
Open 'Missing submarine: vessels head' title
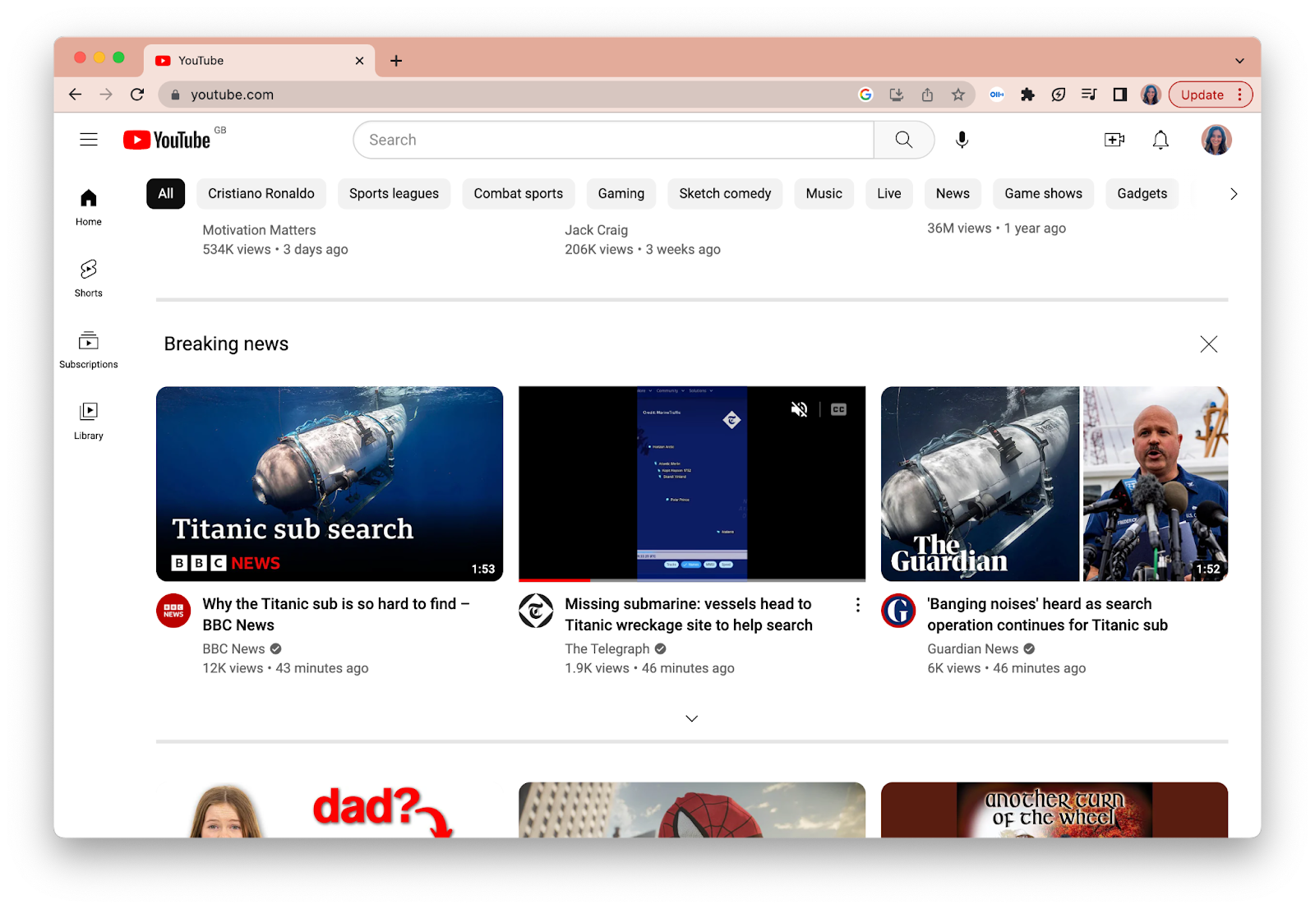pos(689,615)
